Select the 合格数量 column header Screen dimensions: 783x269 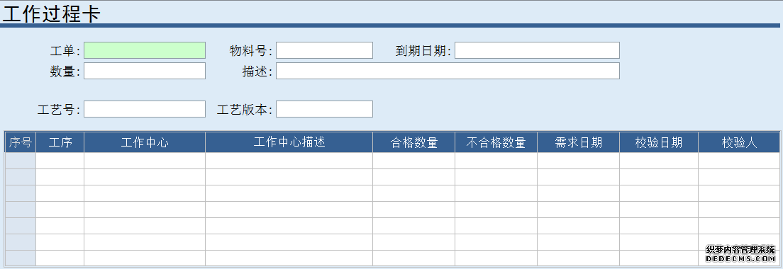pyautogui.click(x=414, y=142)
